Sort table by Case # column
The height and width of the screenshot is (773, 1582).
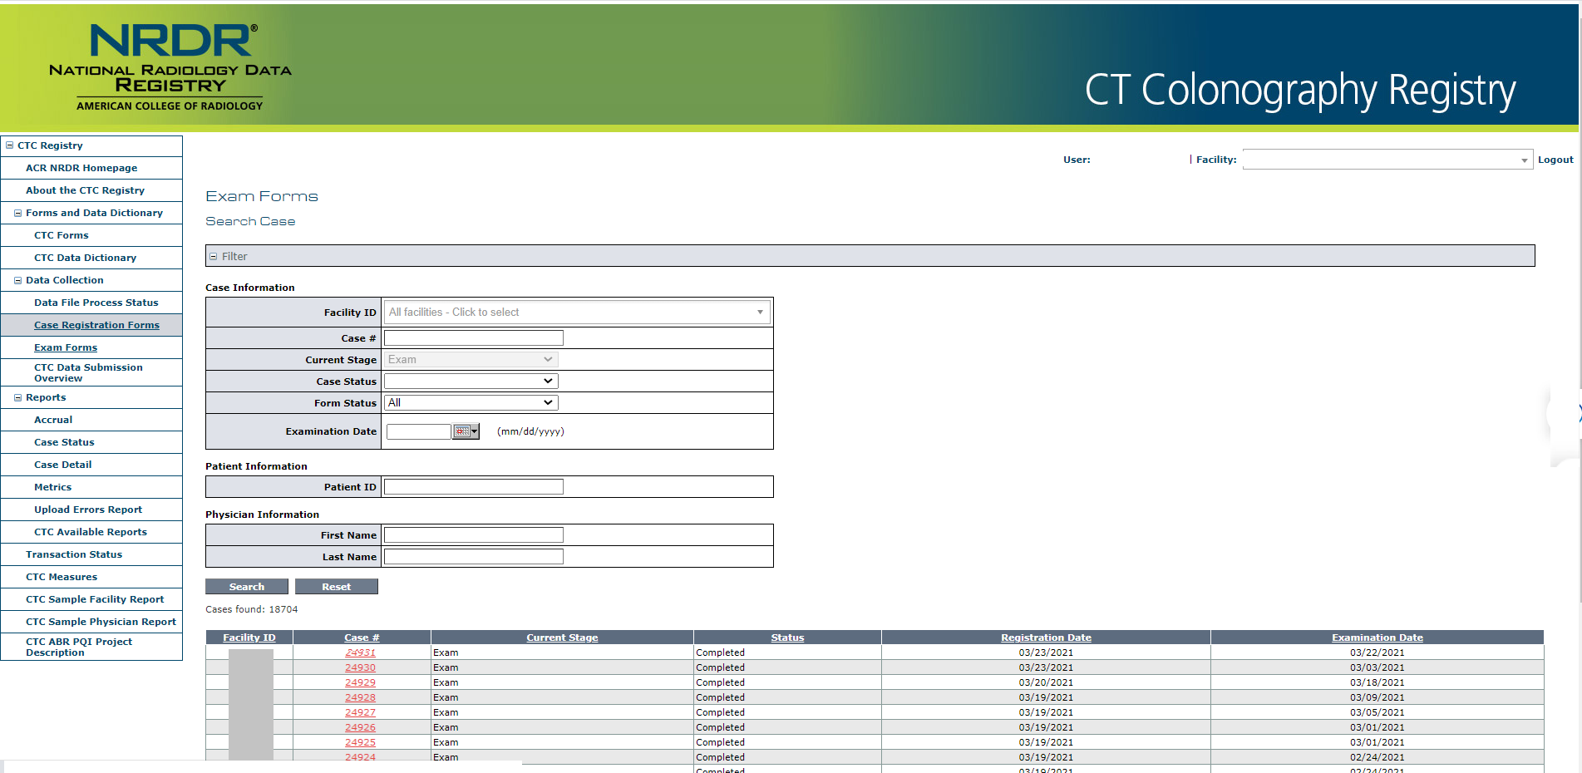click(x=362, y=638)
